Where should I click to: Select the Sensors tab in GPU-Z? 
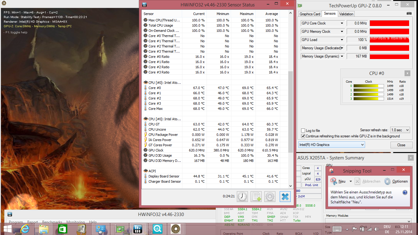[x=330, y=13]
